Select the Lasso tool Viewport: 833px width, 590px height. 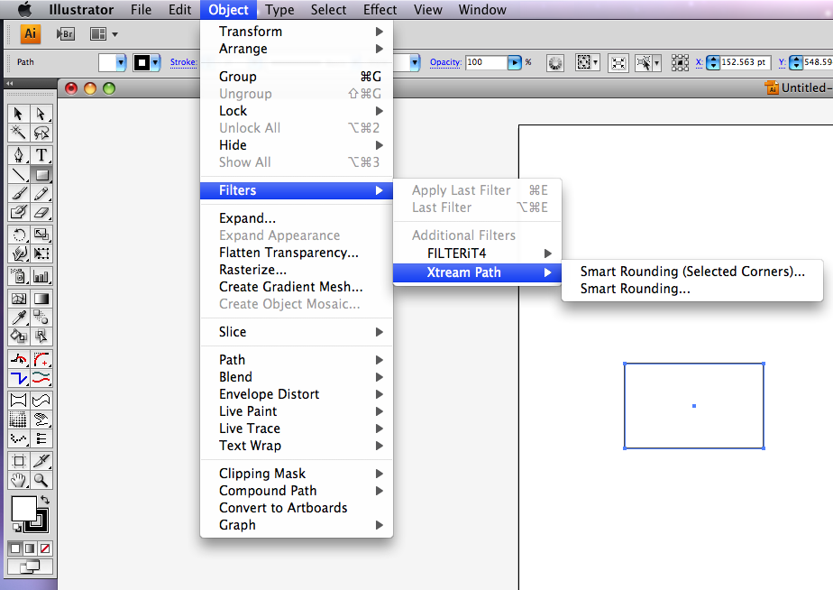[x=41, y=133]
